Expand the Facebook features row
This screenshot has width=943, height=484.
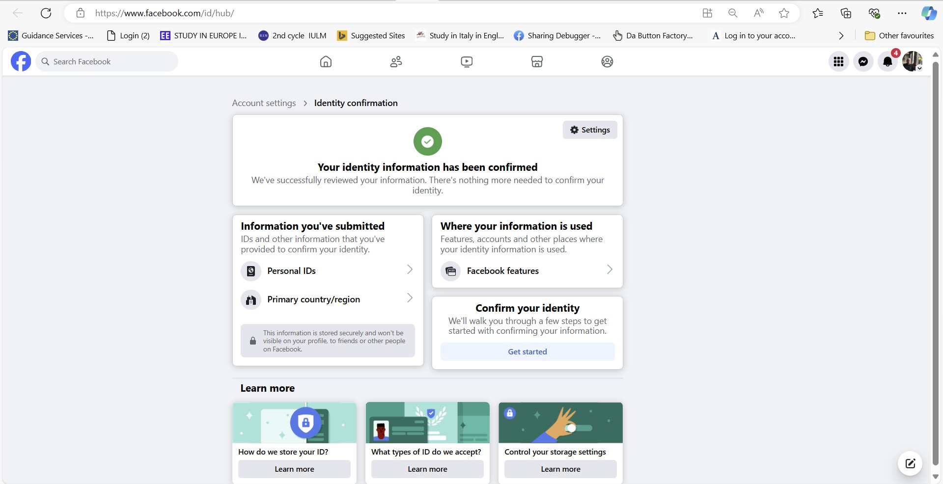click(527, 270)
